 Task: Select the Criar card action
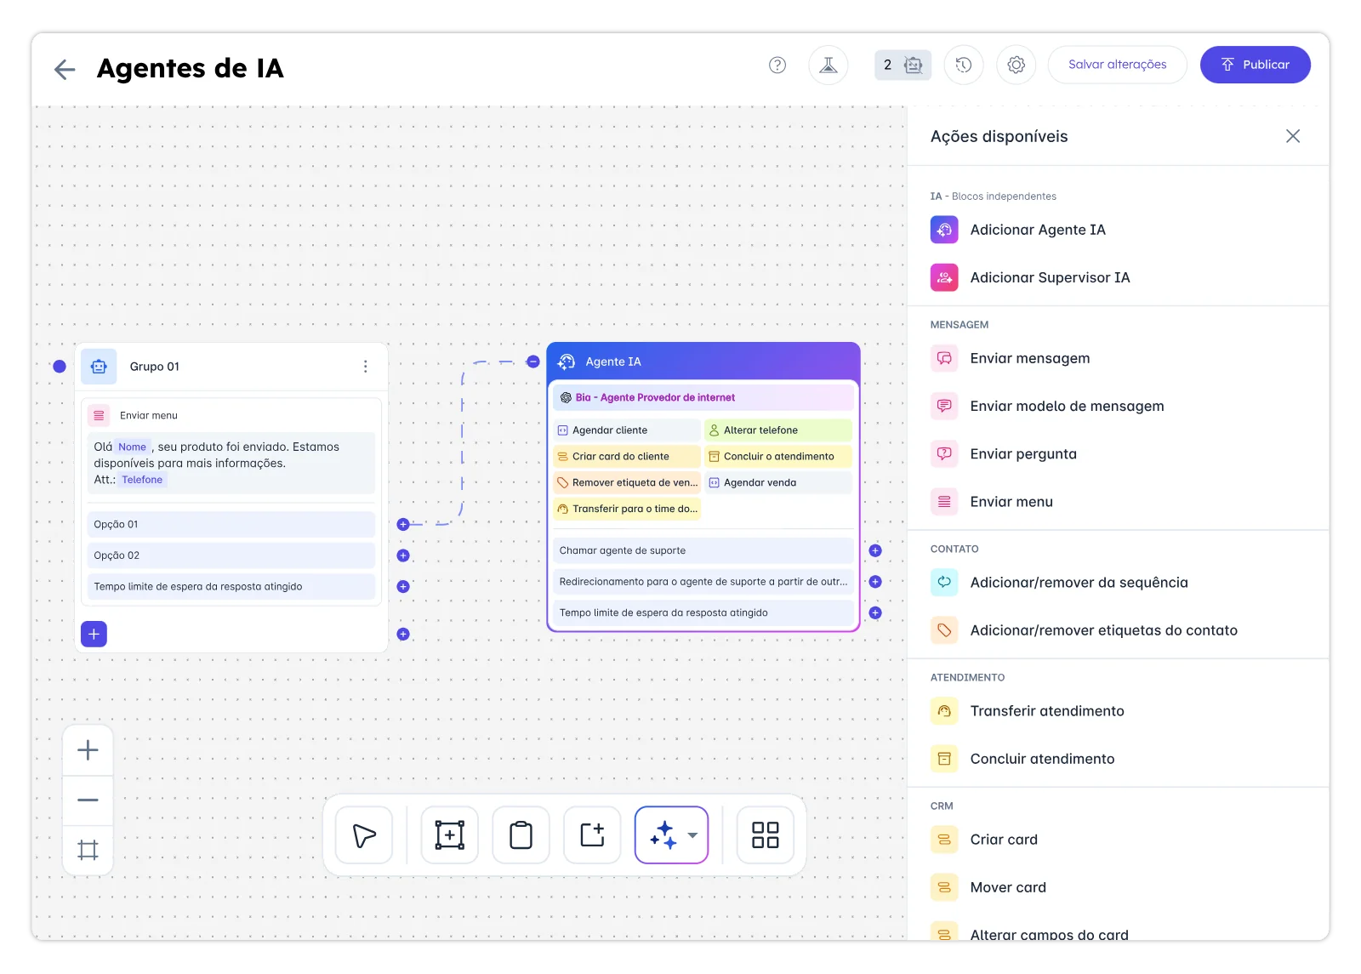tap(984, 840)
